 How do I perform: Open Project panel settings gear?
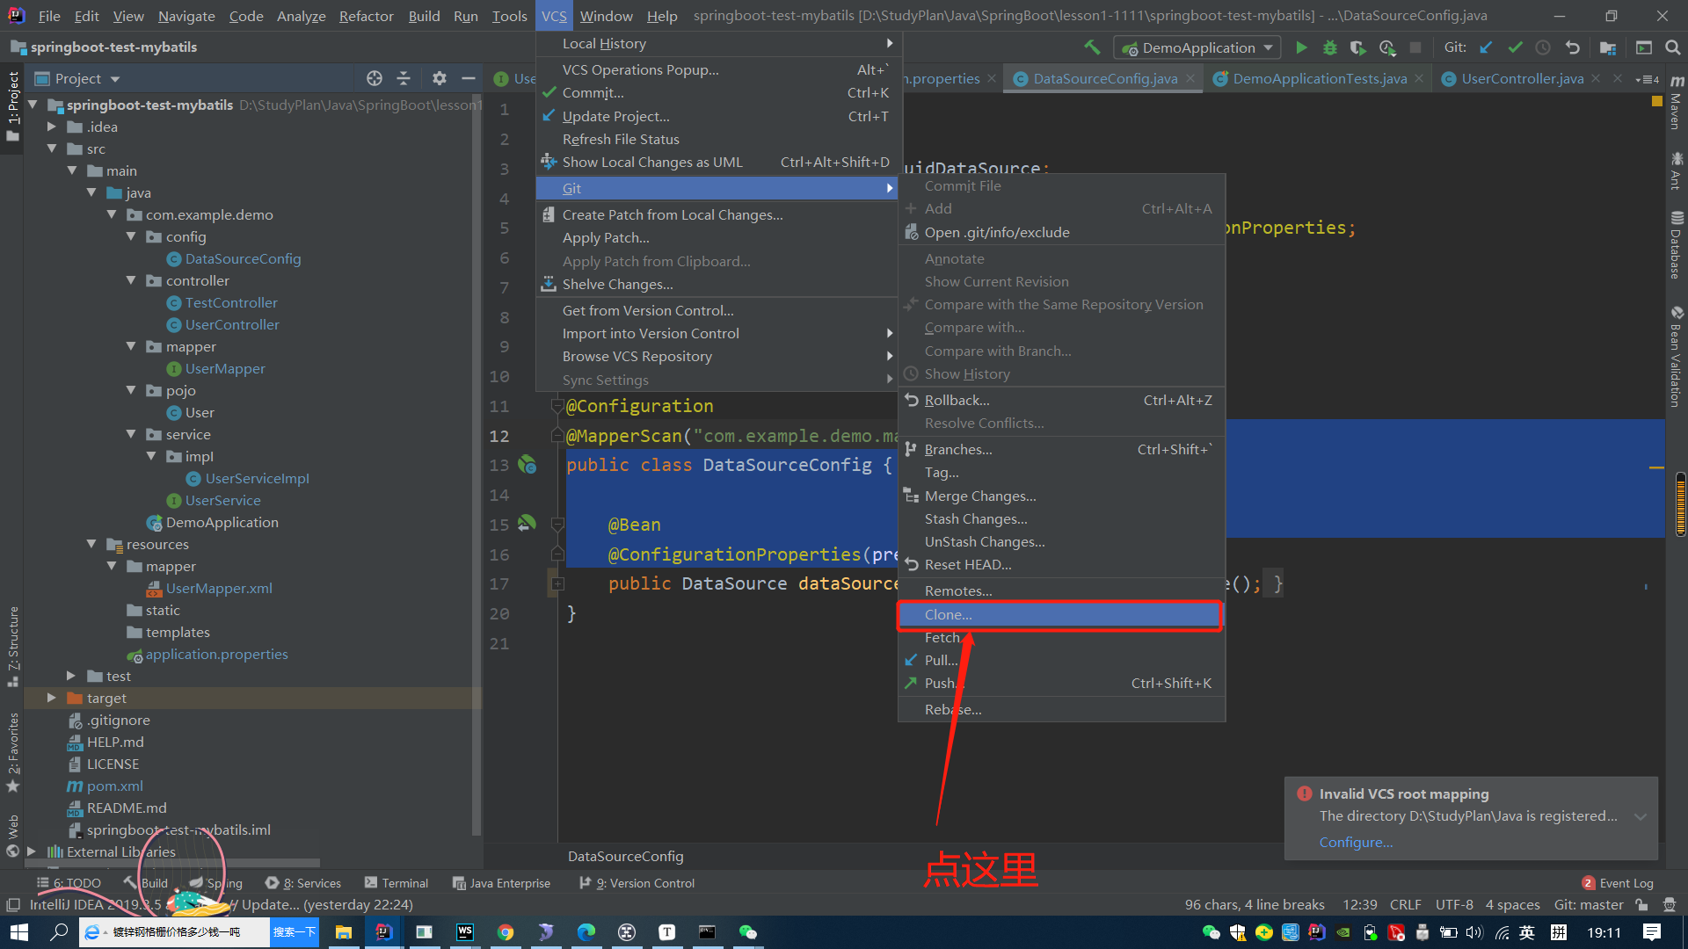[x=440, y=78]
